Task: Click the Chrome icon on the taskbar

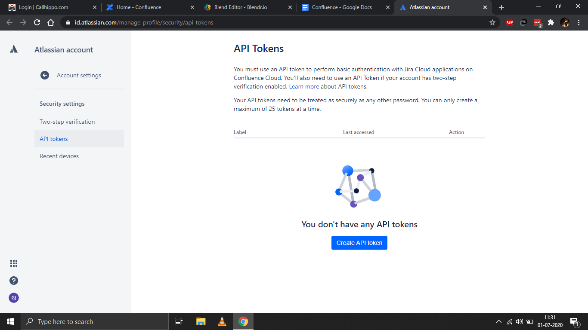Action: (x=243, y=321)
